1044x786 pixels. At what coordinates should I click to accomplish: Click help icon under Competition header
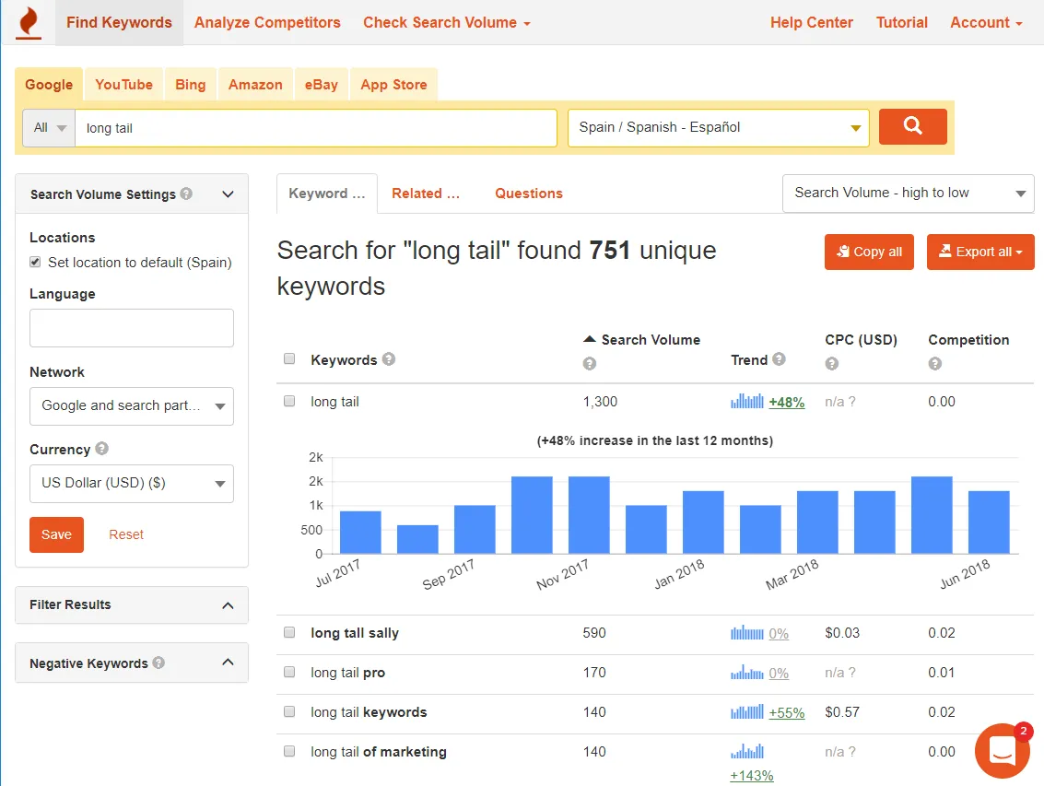tap(934, 364)
